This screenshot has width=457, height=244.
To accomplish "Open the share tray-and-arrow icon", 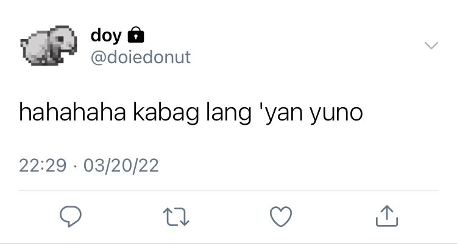I will 387,216.
